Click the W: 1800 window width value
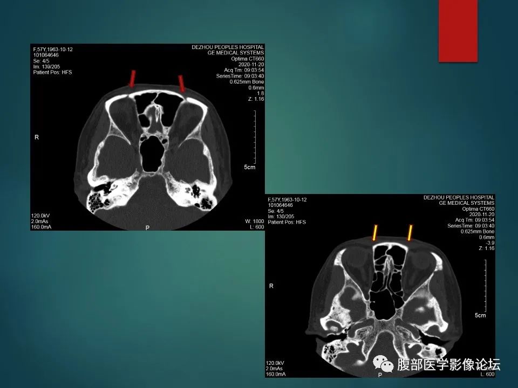The height and width of the screenshot is (388, 518). click(254, 221)
